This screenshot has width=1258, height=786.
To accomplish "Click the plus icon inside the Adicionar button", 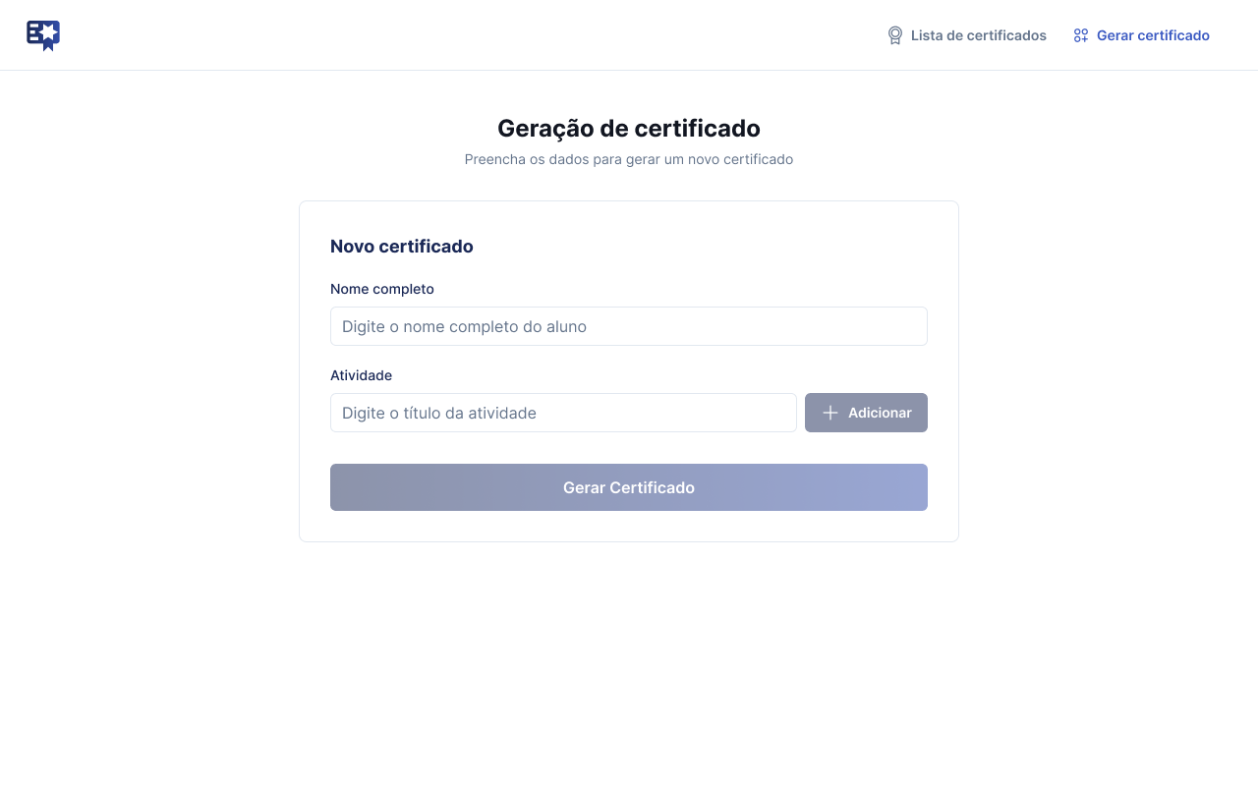I will click(830, 413).
